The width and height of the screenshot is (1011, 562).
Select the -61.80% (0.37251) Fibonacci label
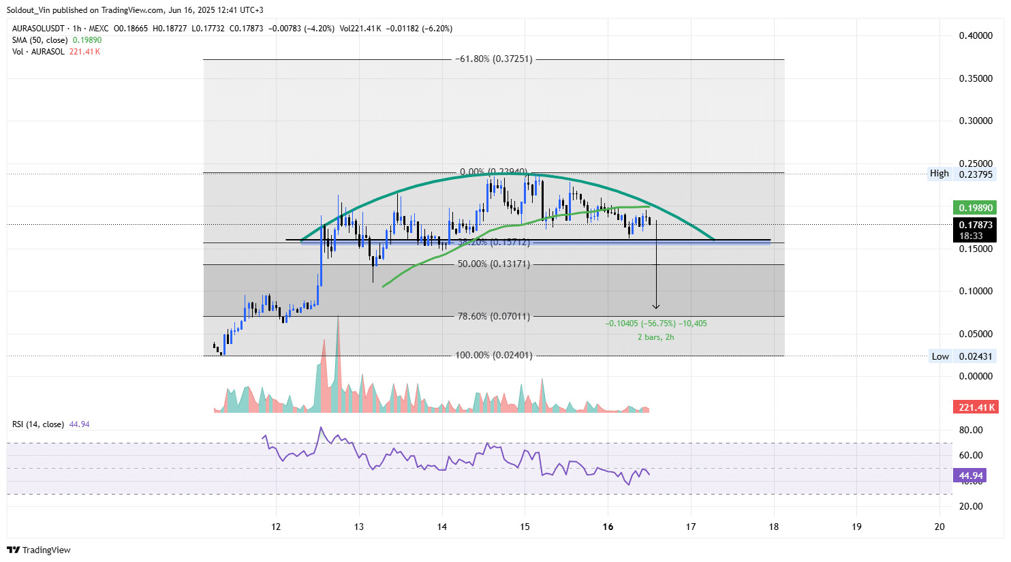(x=494, y=59)
